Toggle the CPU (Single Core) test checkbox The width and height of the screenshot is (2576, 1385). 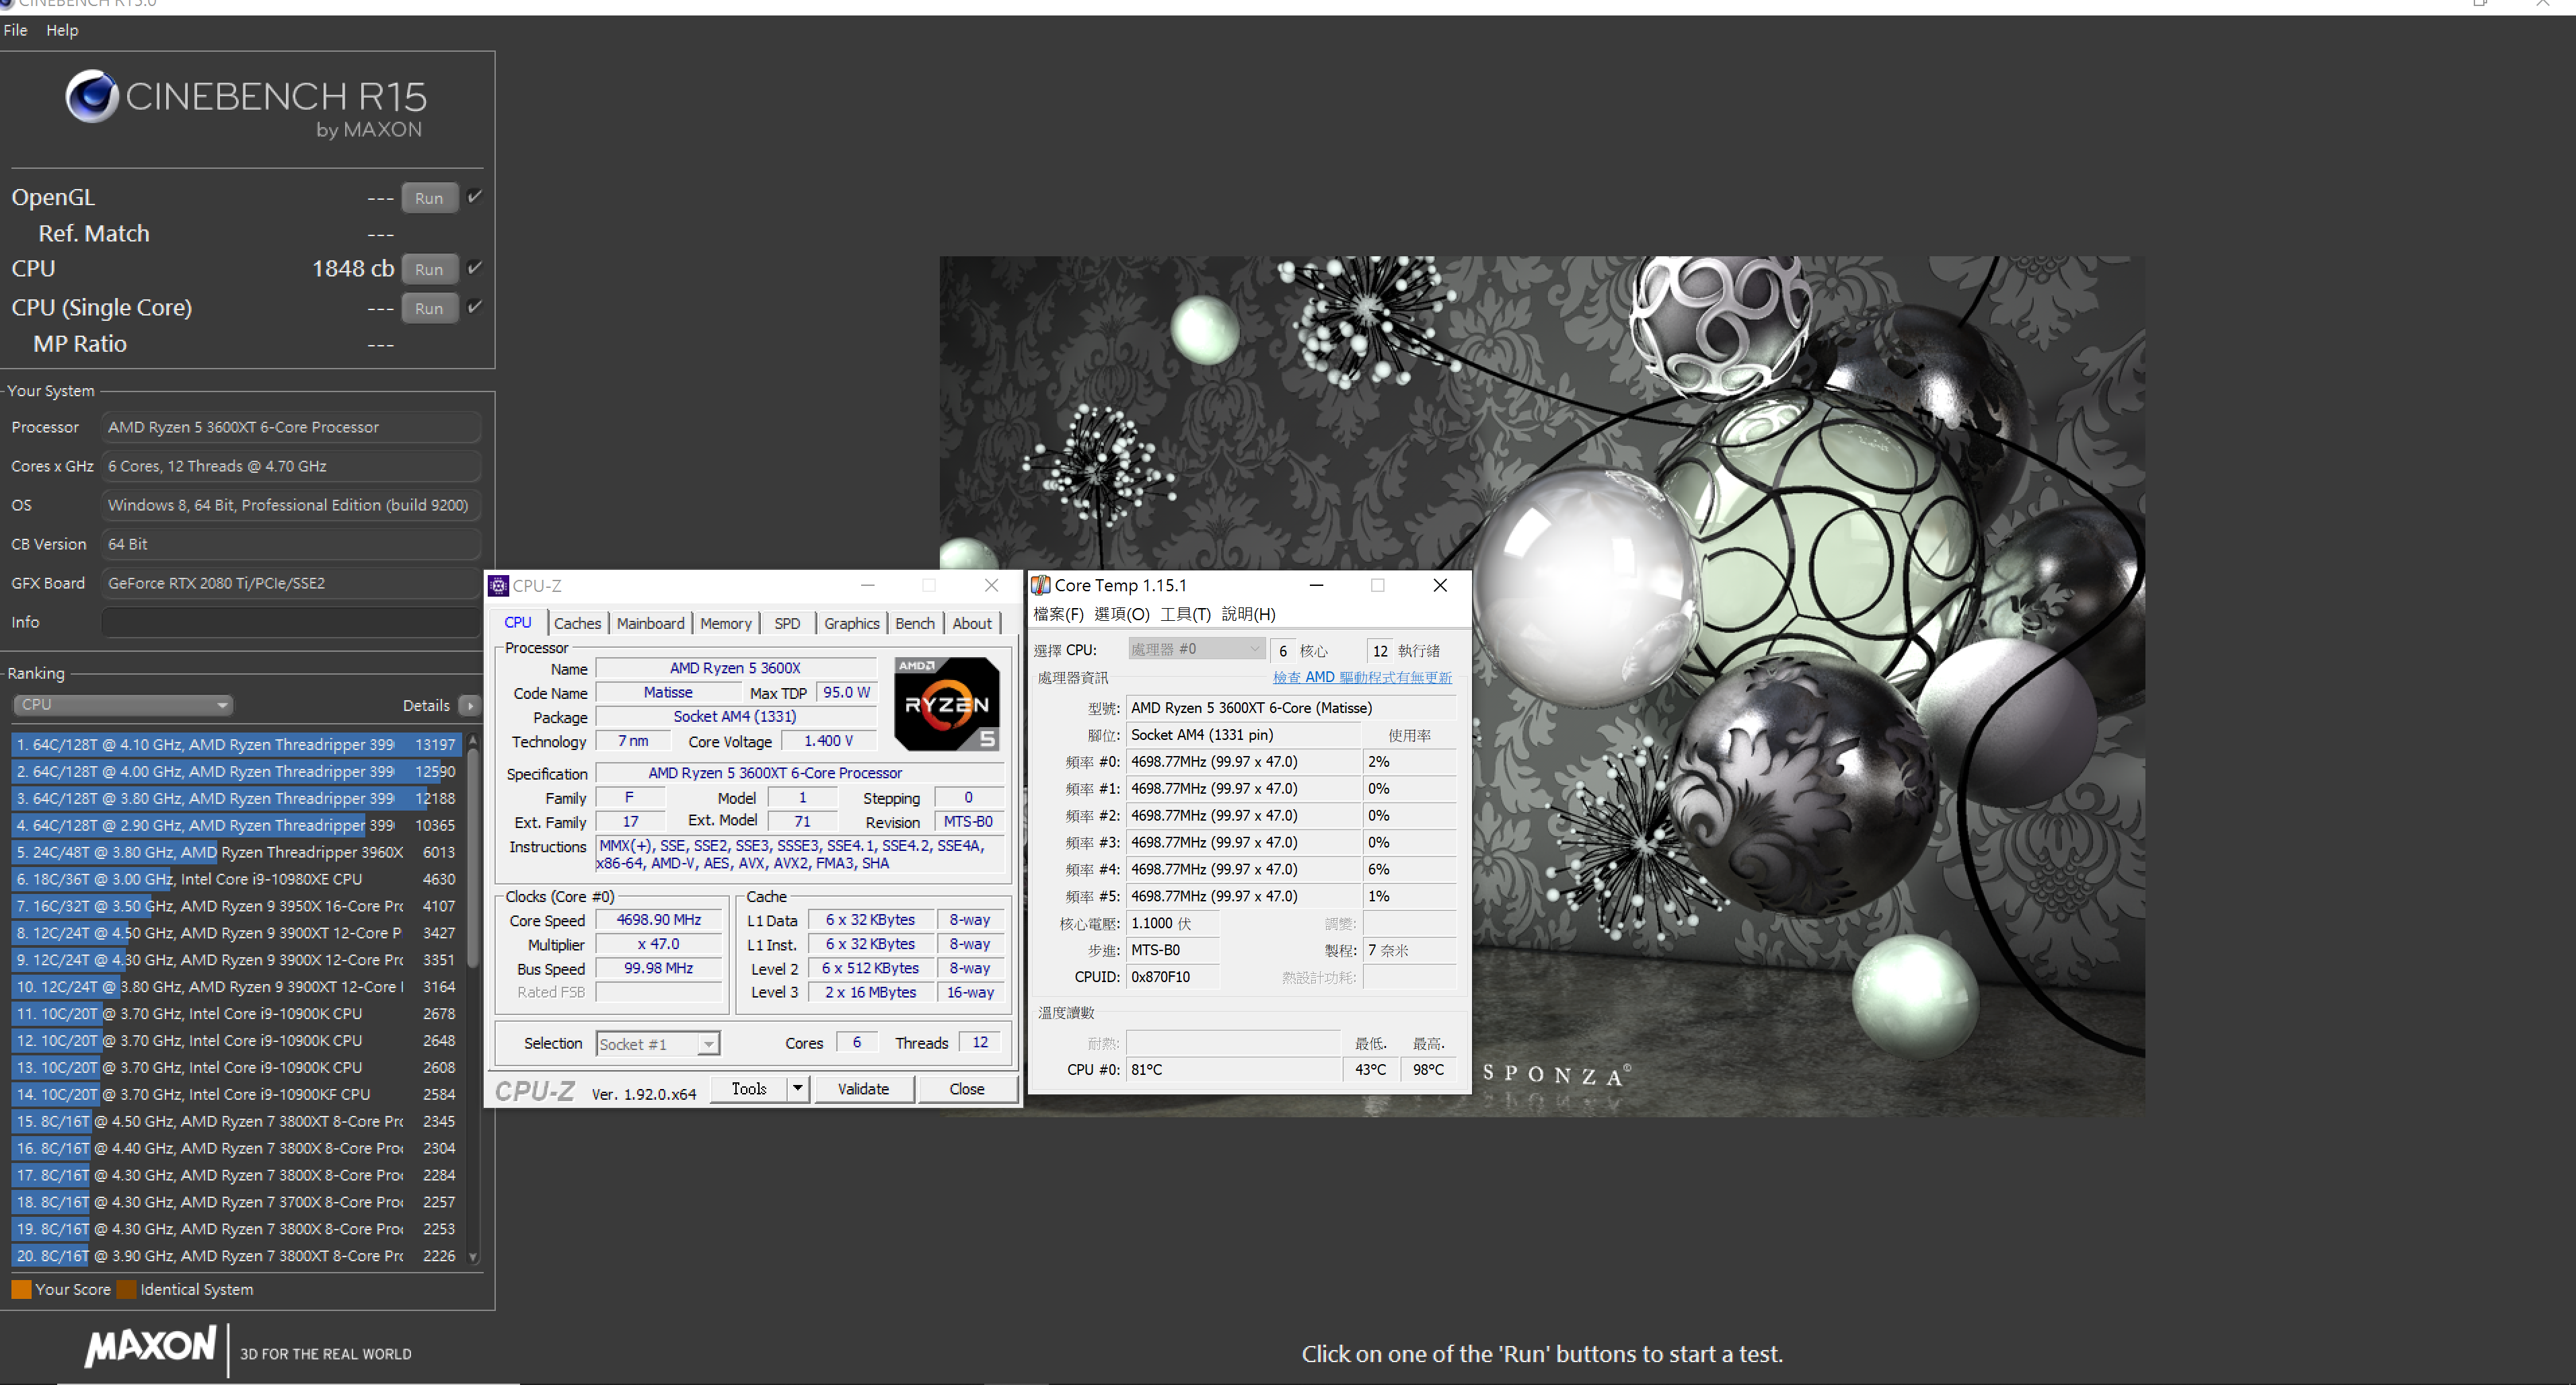[475, 306]
